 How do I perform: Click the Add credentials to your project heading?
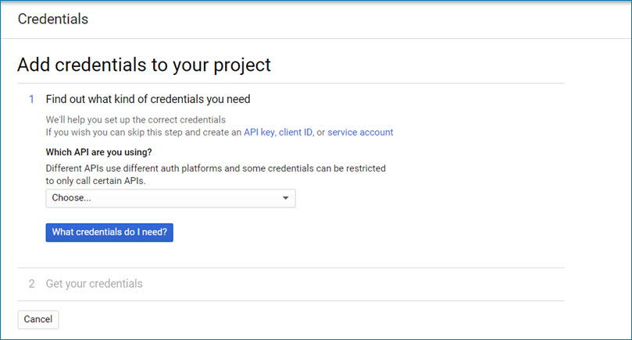(144, 66)
